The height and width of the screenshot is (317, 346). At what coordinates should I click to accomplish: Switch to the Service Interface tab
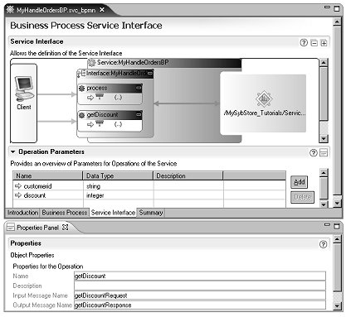[x=113, y=213]
